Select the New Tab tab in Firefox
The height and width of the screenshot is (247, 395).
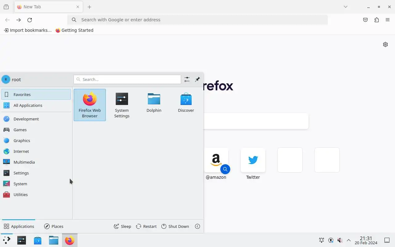48,7
